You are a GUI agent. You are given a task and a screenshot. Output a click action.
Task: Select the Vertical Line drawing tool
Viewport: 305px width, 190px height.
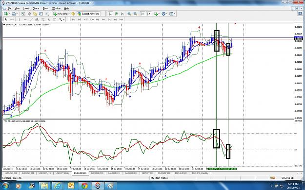[x=19, y=19]
